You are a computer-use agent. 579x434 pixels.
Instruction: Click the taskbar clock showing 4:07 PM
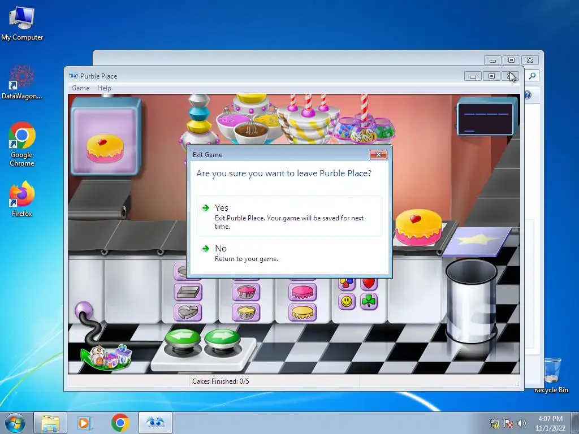pyautogui.click(x=550, y=423)
